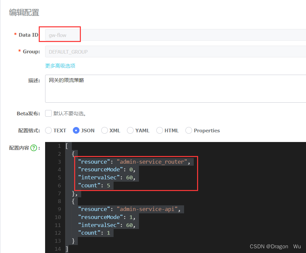Screen dimensions: 306x253
Task: Click the admin-service-api resource string
Action: coord(149,209)
